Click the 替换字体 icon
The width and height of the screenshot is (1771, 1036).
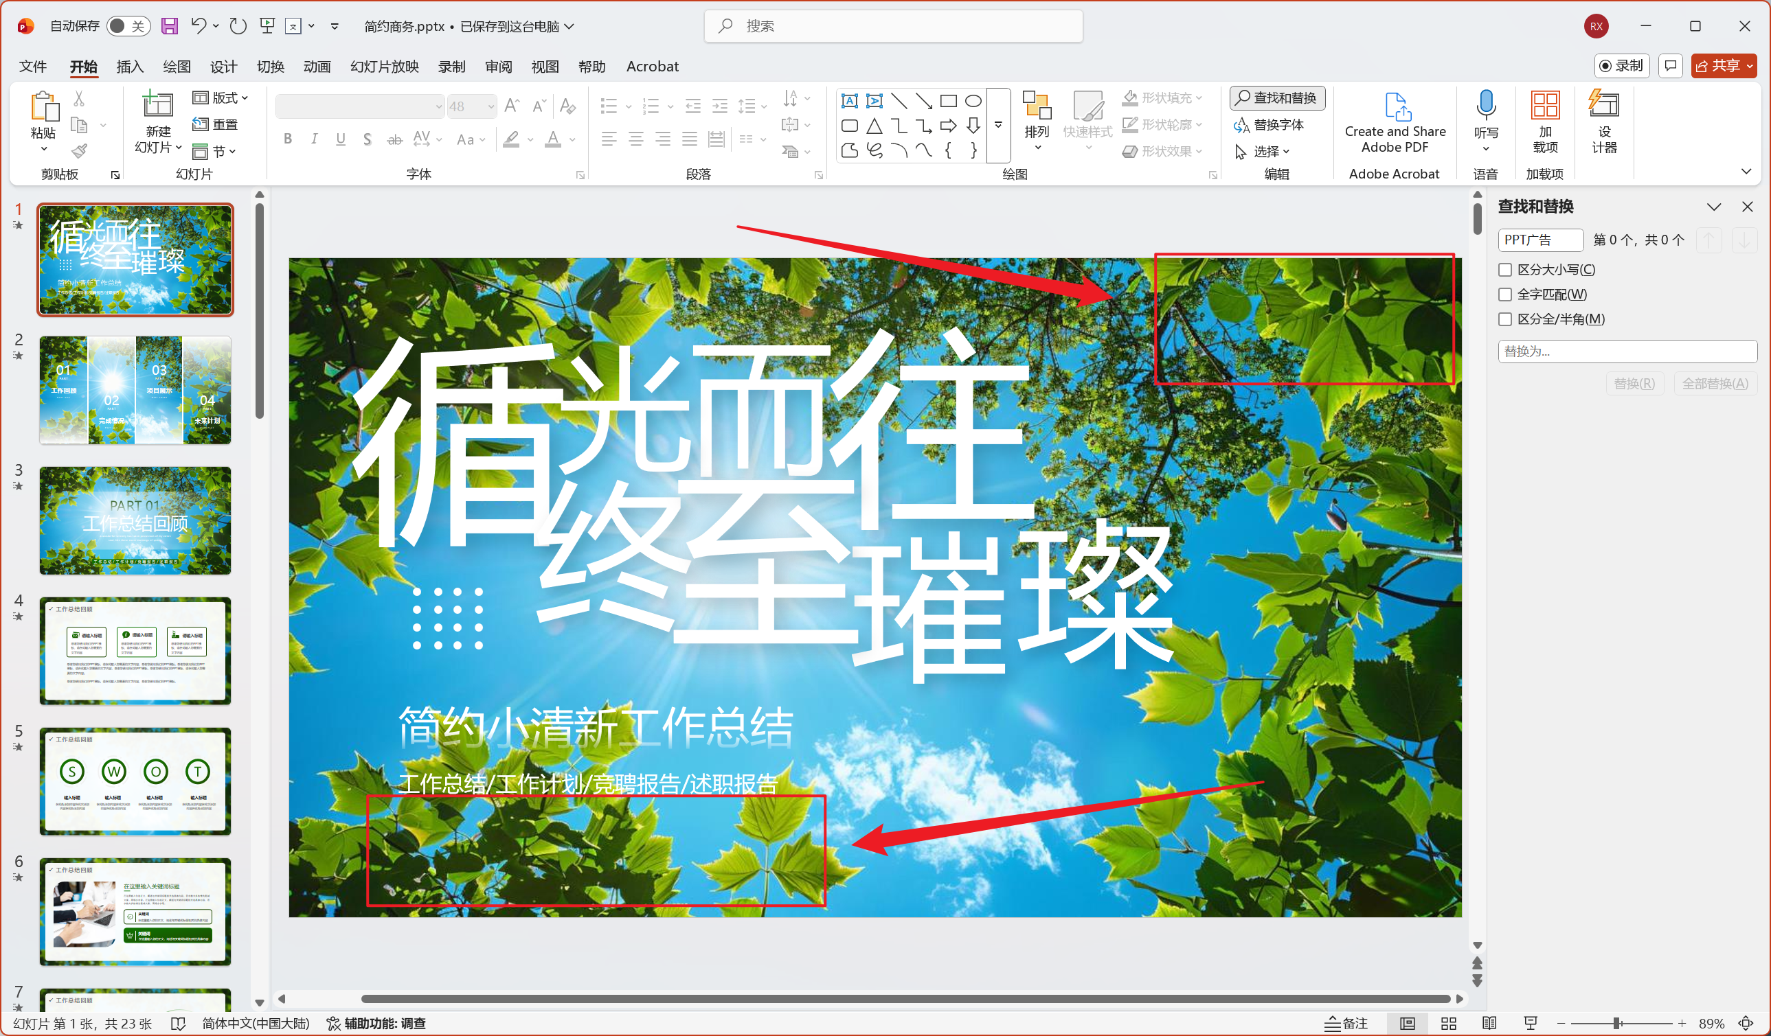click(1242, 124)
